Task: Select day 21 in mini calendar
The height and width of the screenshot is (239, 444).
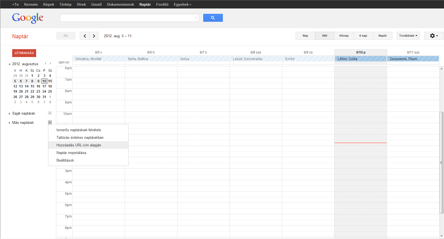Action: coord(27,92)
